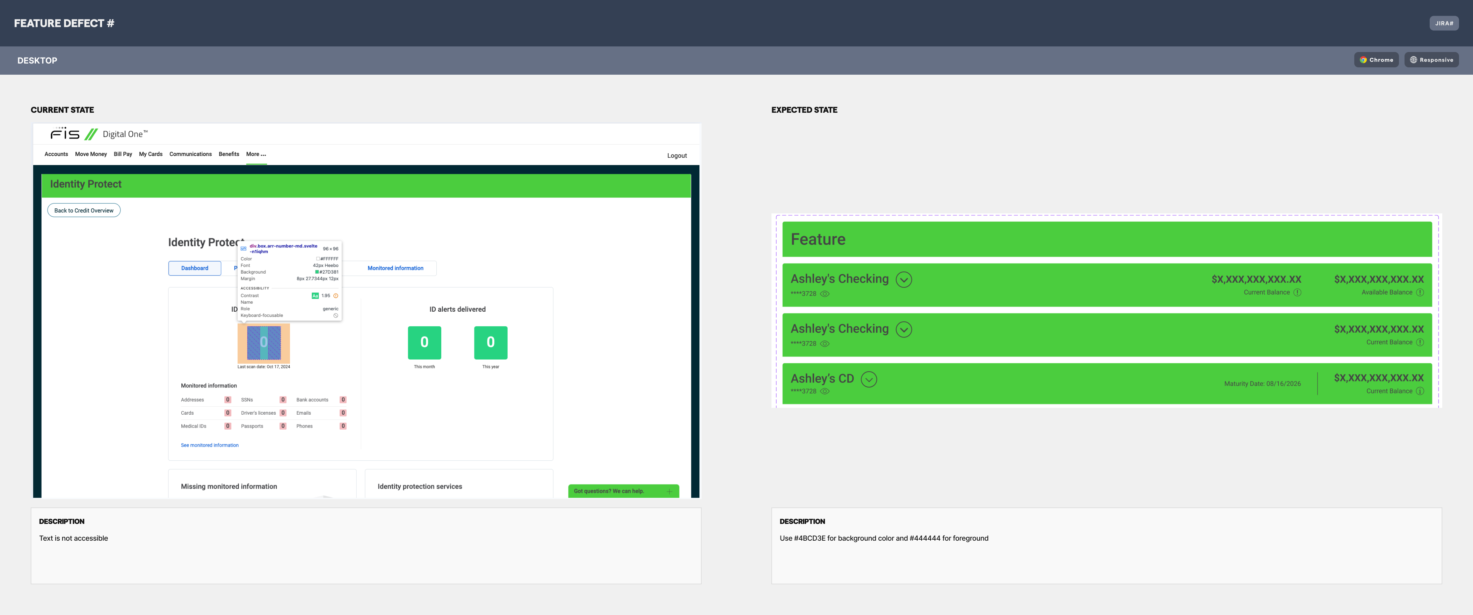
Task: Click the This year alerts tile
Action: click(x=491, y=343)
